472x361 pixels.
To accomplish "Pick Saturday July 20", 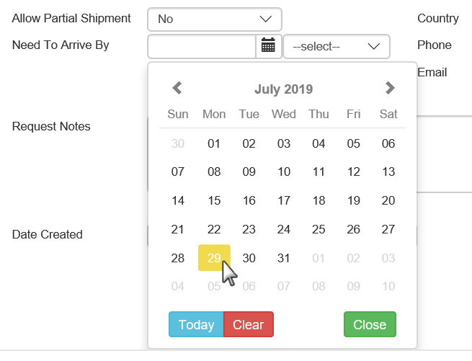I will [388, 201].
